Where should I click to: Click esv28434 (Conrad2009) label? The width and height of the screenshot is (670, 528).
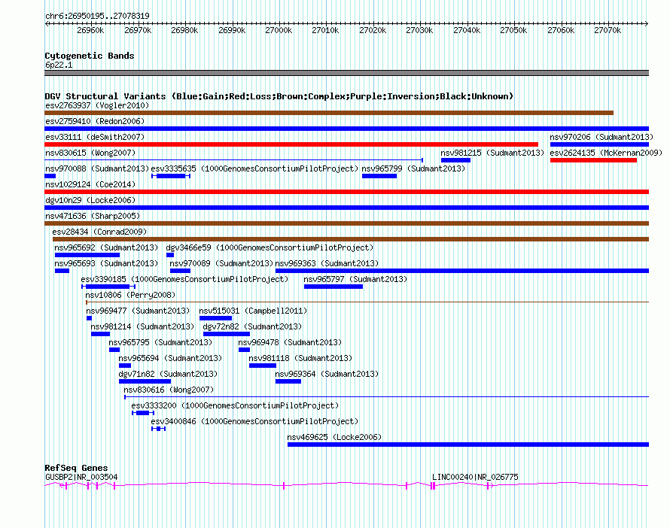point(99,232)
